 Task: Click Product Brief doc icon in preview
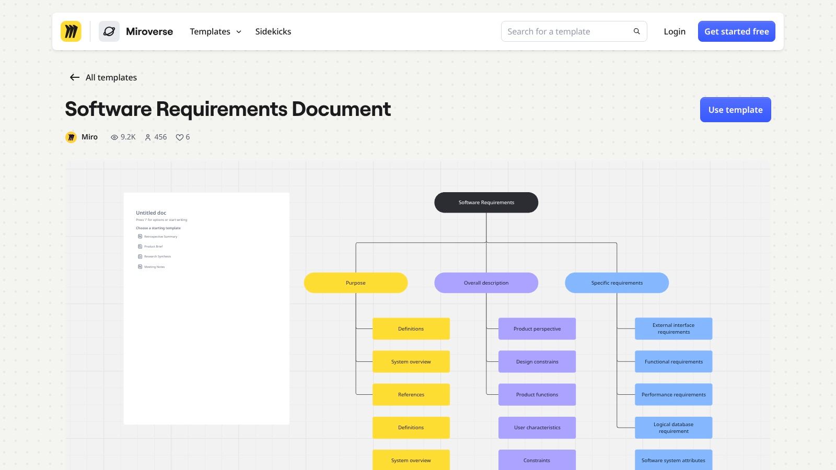[140, 246]
